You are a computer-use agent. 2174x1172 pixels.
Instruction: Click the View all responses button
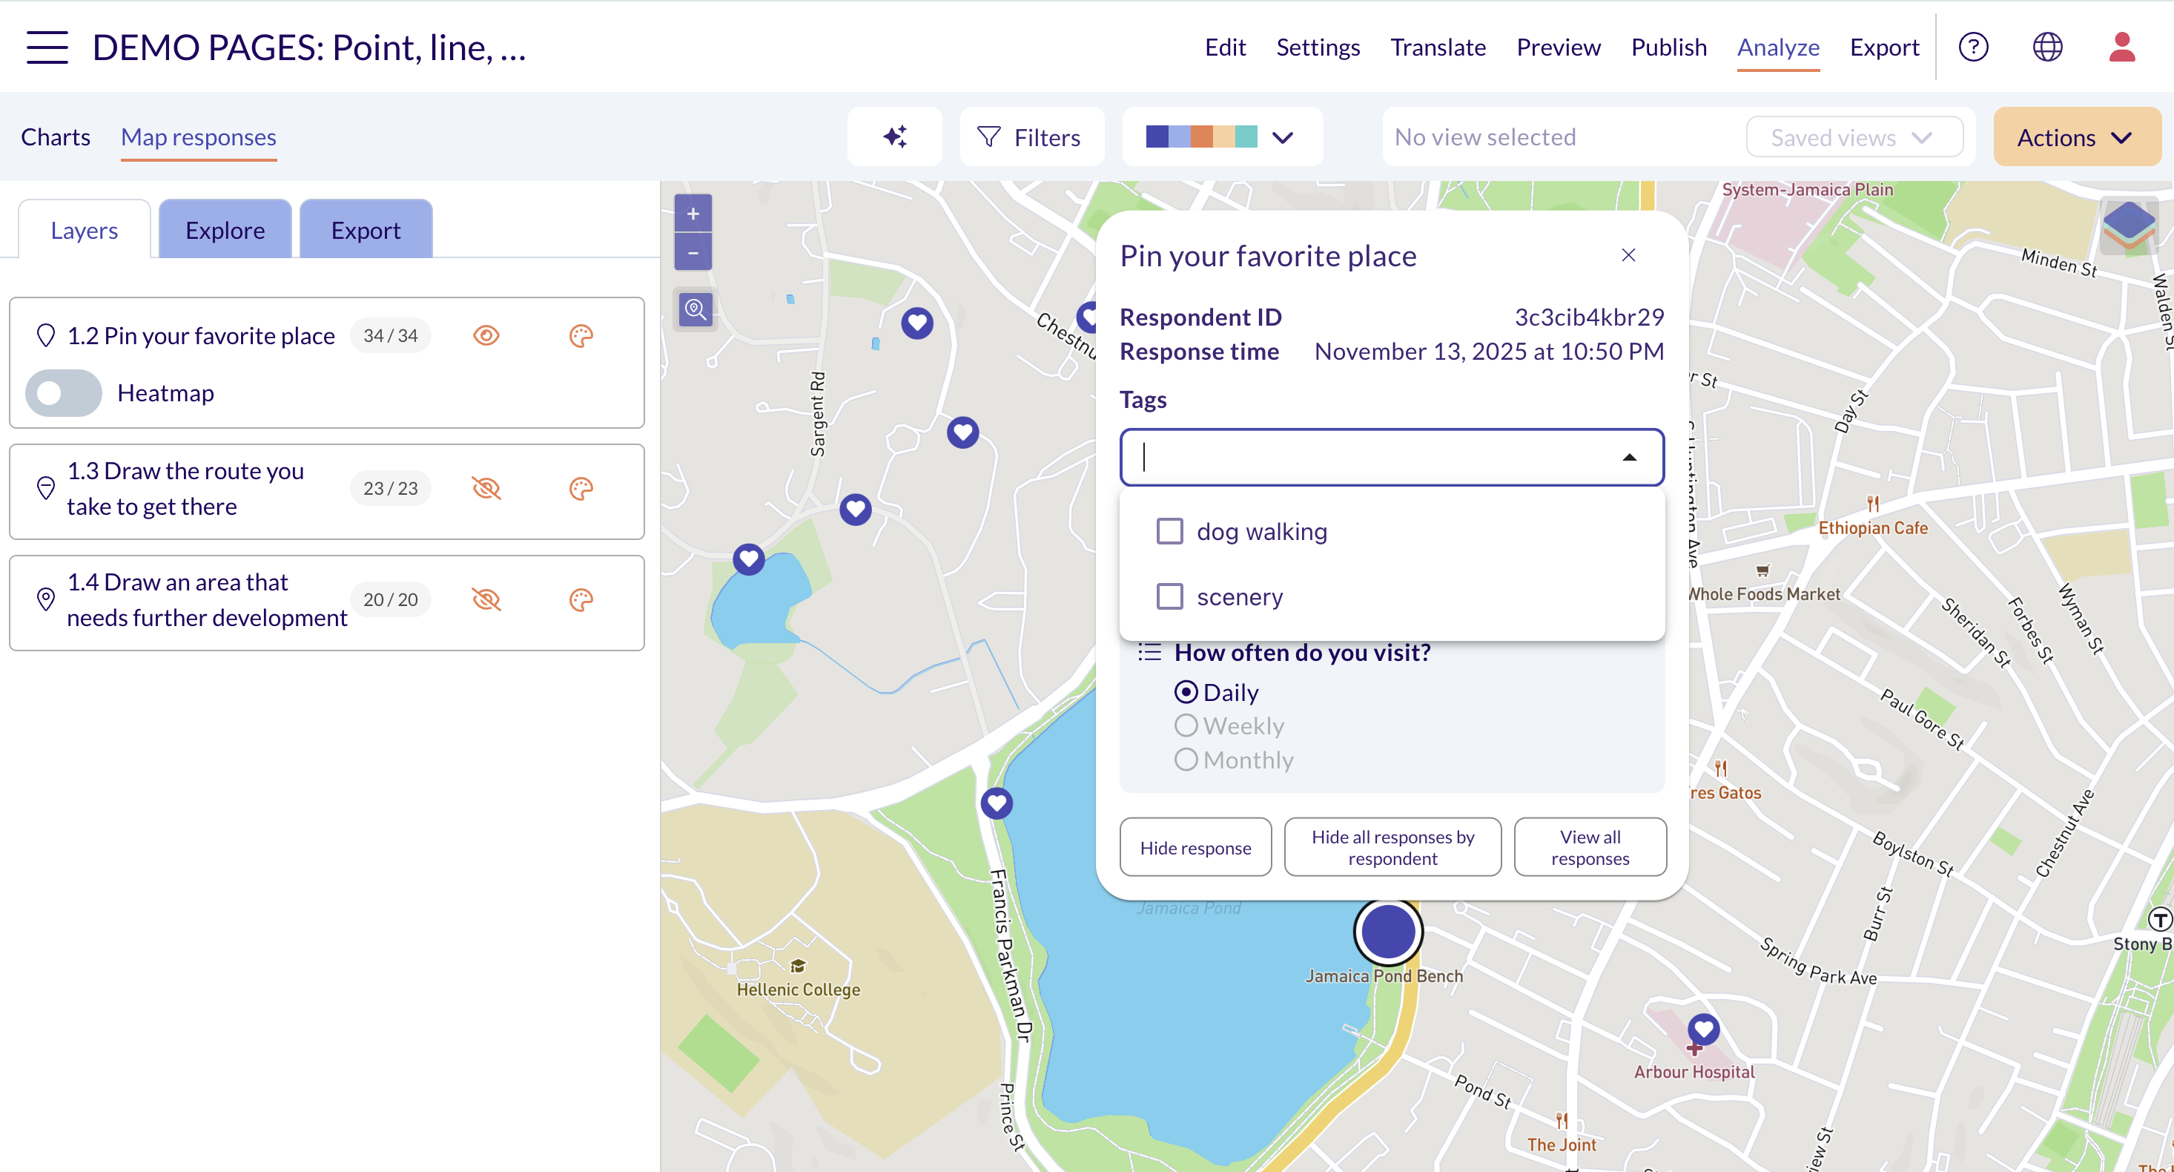1590,847
